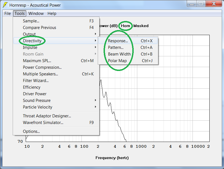Close the Hornresp window

(214, 4)
